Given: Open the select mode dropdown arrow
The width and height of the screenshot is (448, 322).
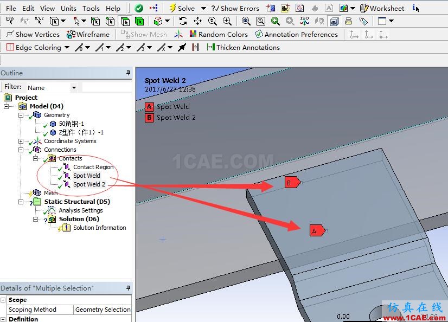Looking at the screenshot, I should tap(84, 21).
